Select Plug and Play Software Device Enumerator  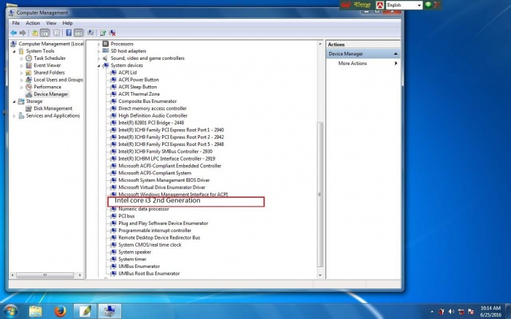(x=163, y=223)
